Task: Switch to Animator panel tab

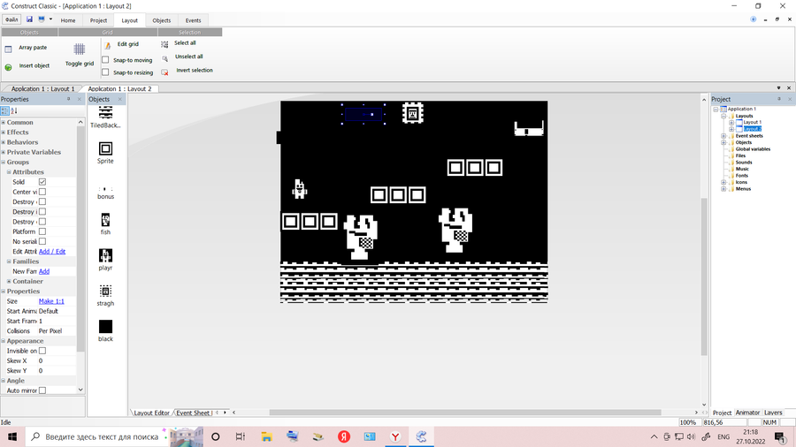Action: pos(747,413)
